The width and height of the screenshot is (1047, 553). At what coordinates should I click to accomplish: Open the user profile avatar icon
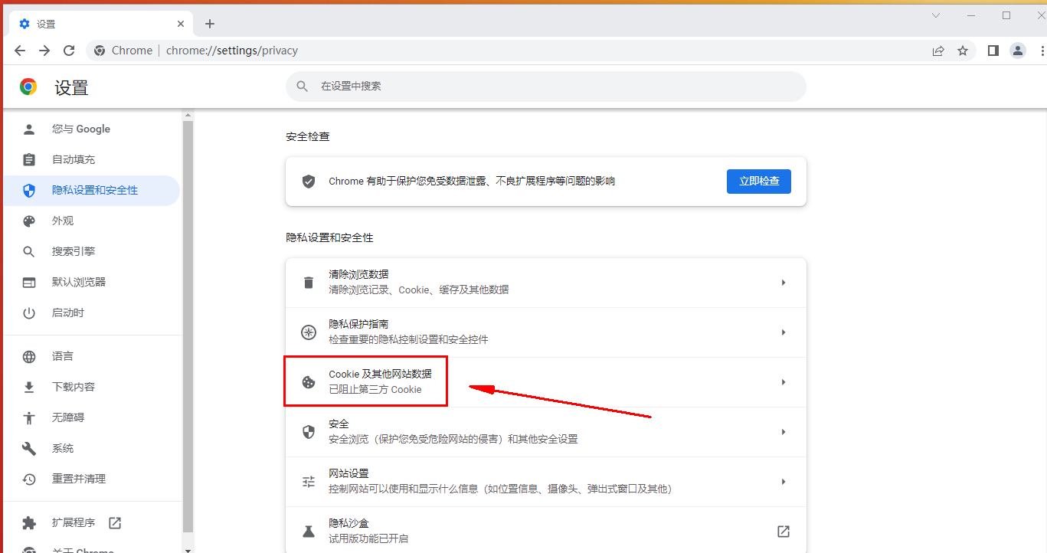[x=1017, y=51]
